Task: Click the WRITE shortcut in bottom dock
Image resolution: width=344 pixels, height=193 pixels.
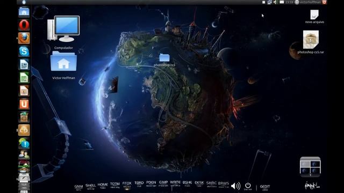Action: click(x=175, y=183)
